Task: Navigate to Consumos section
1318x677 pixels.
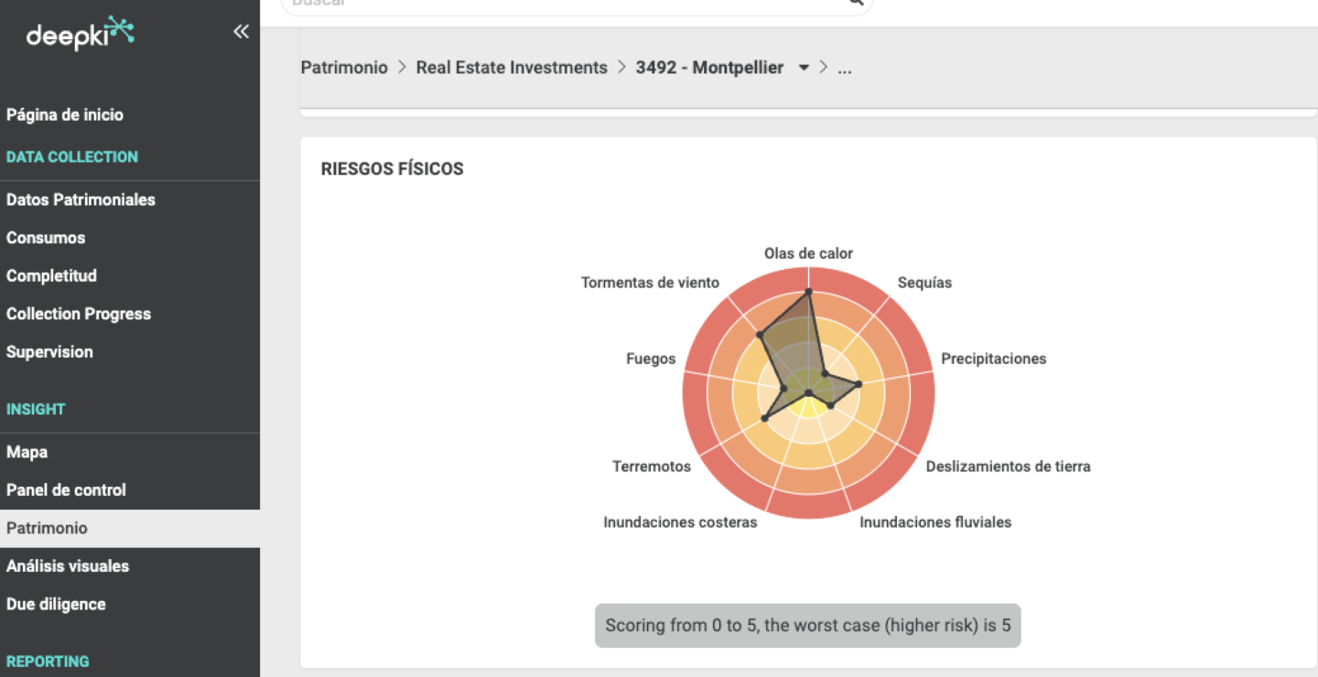Action: click(x=46, y=238)
